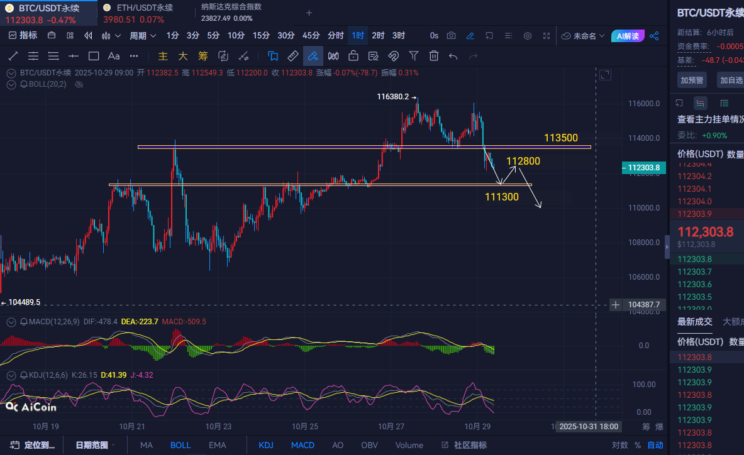This screenshot has height=455, width=744.
Task: Click the undo arrow icon
Action: point(453,56)
